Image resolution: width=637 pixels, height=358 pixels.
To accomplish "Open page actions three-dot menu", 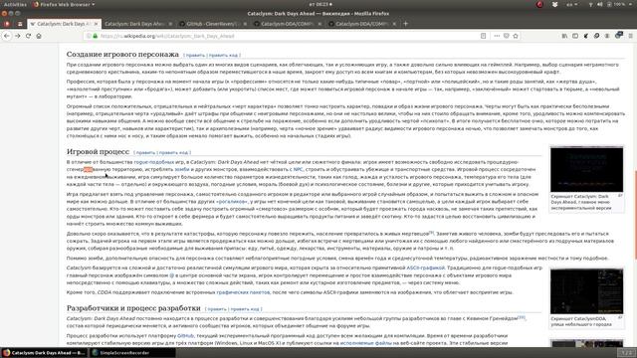I will (x=497, y=36).
